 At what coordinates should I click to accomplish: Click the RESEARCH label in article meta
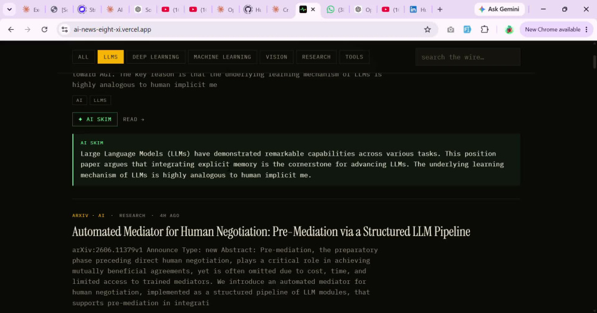(x=132, y=216)
